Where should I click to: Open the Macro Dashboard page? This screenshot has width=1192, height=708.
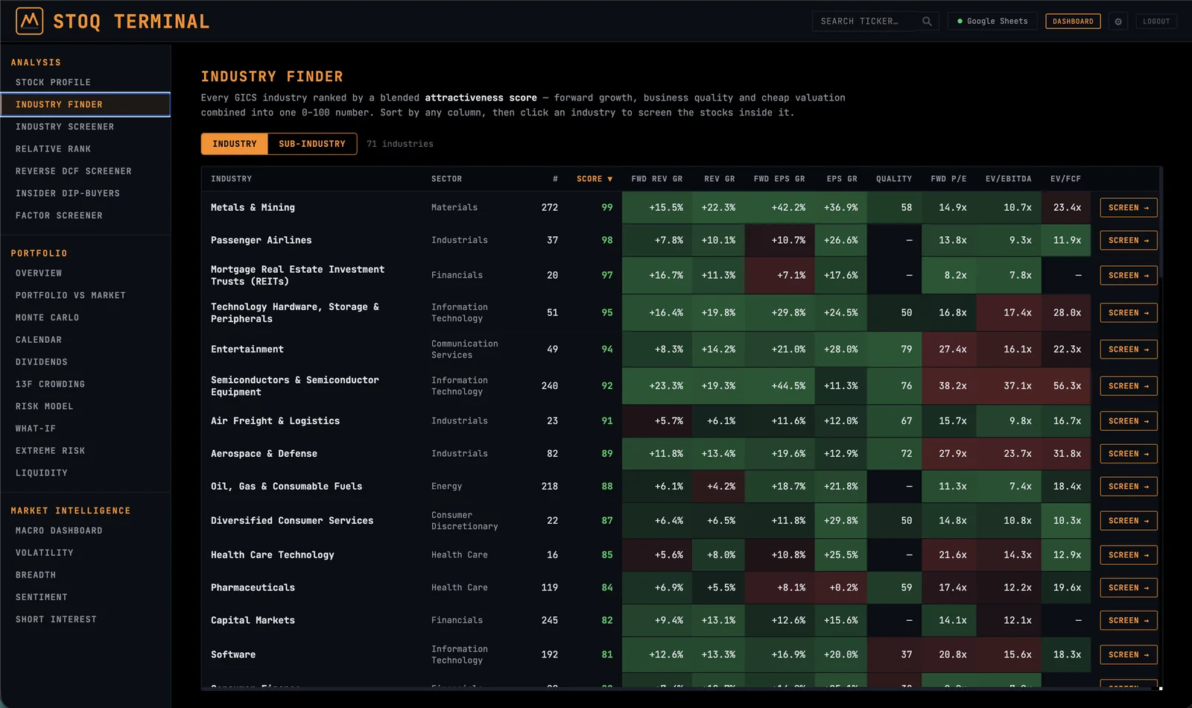click(86, 531)
